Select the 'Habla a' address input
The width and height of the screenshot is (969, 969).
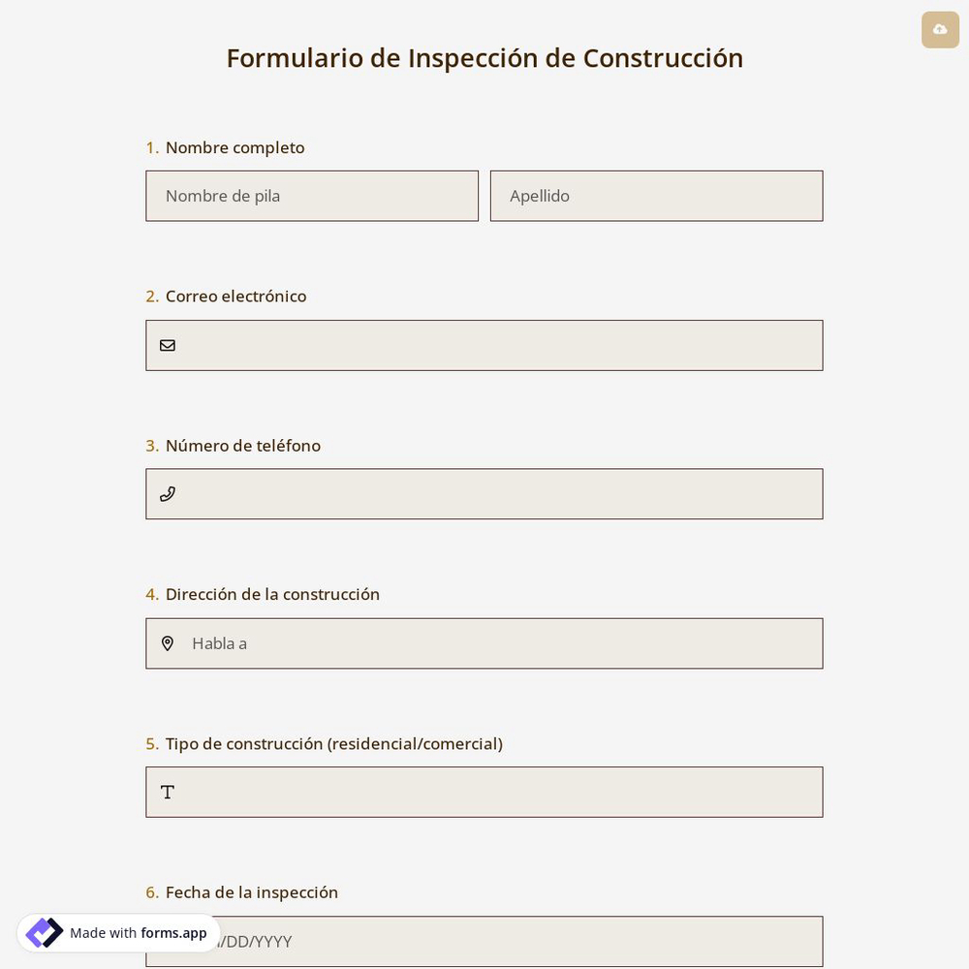(x=484, y=643)
